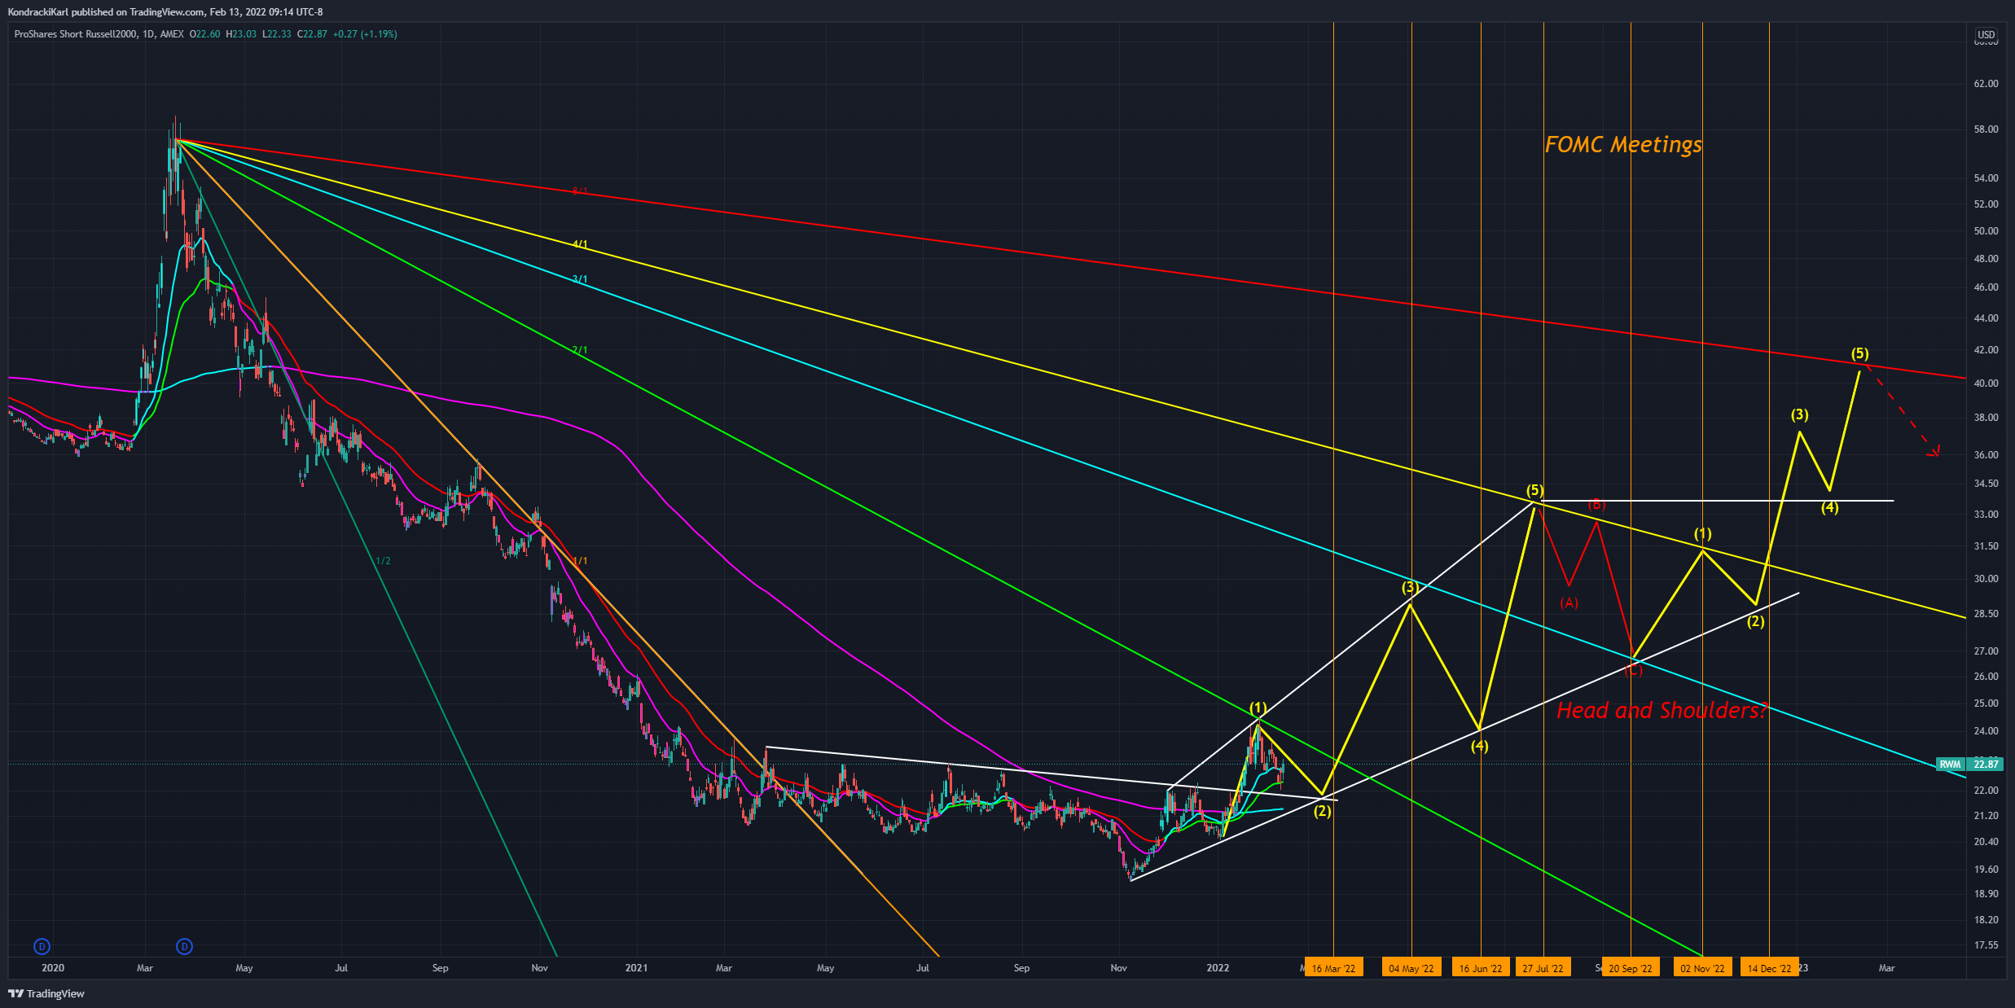2015x1008 pixels.
Task: Click the dividend D marker above the 2020 label
Action: [x=42, y=946]
